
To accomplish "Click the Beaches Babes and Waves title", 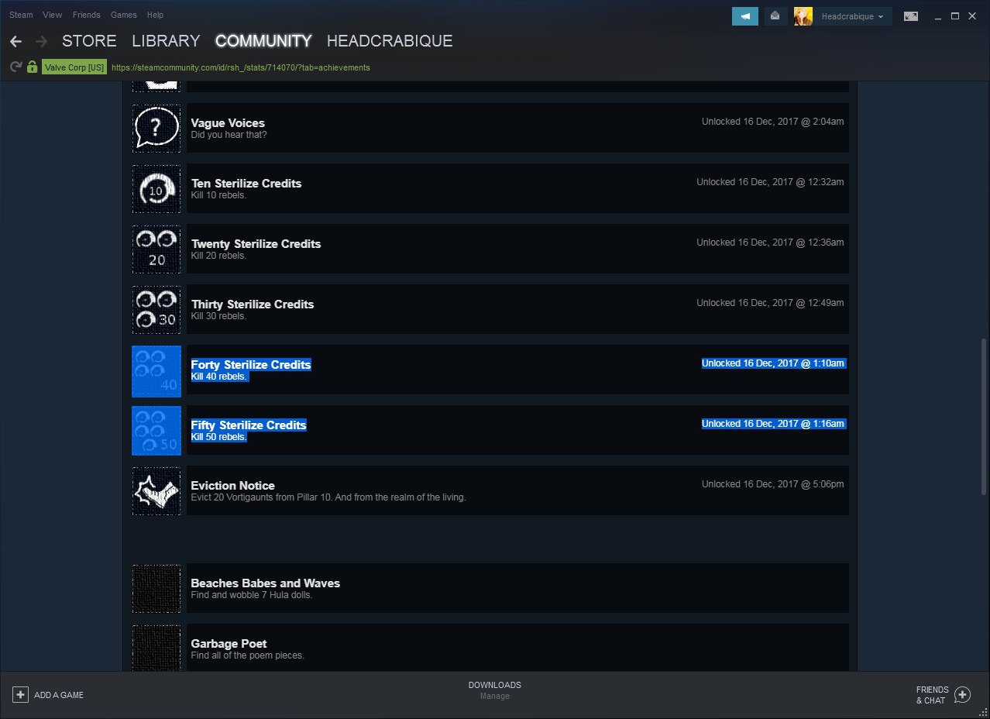I will coord(266,583).
